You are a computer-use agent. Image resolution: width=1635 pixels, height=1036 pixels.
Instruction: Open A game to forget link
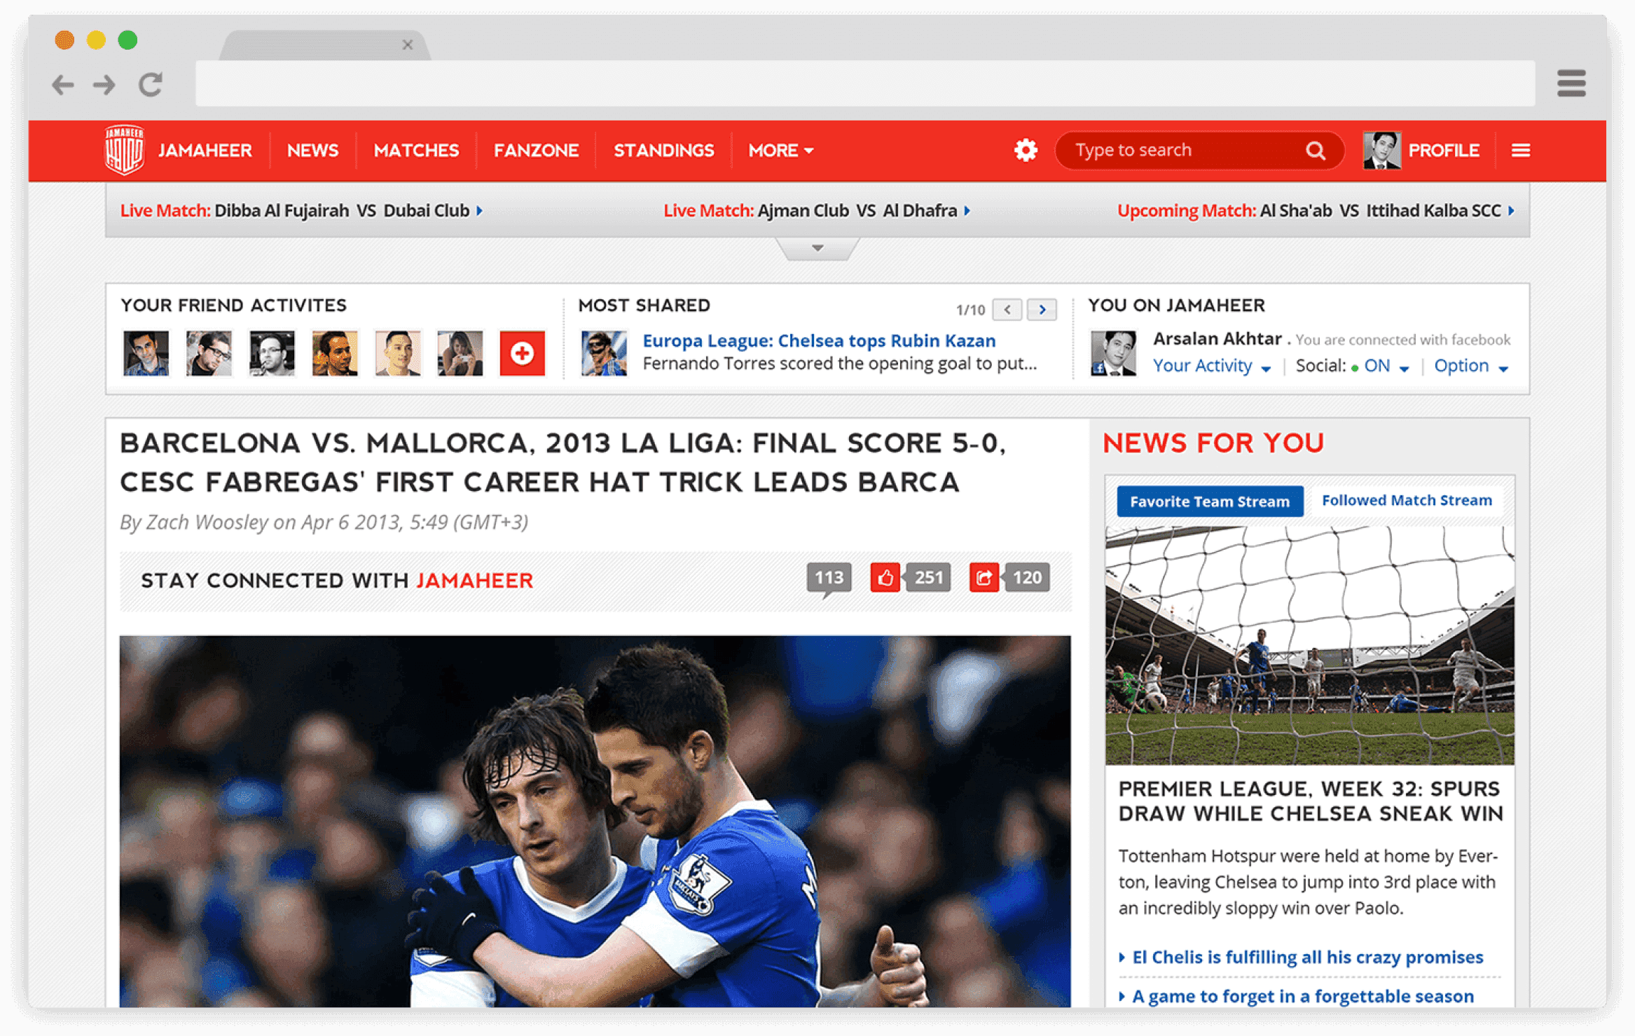click(1302, 996)
